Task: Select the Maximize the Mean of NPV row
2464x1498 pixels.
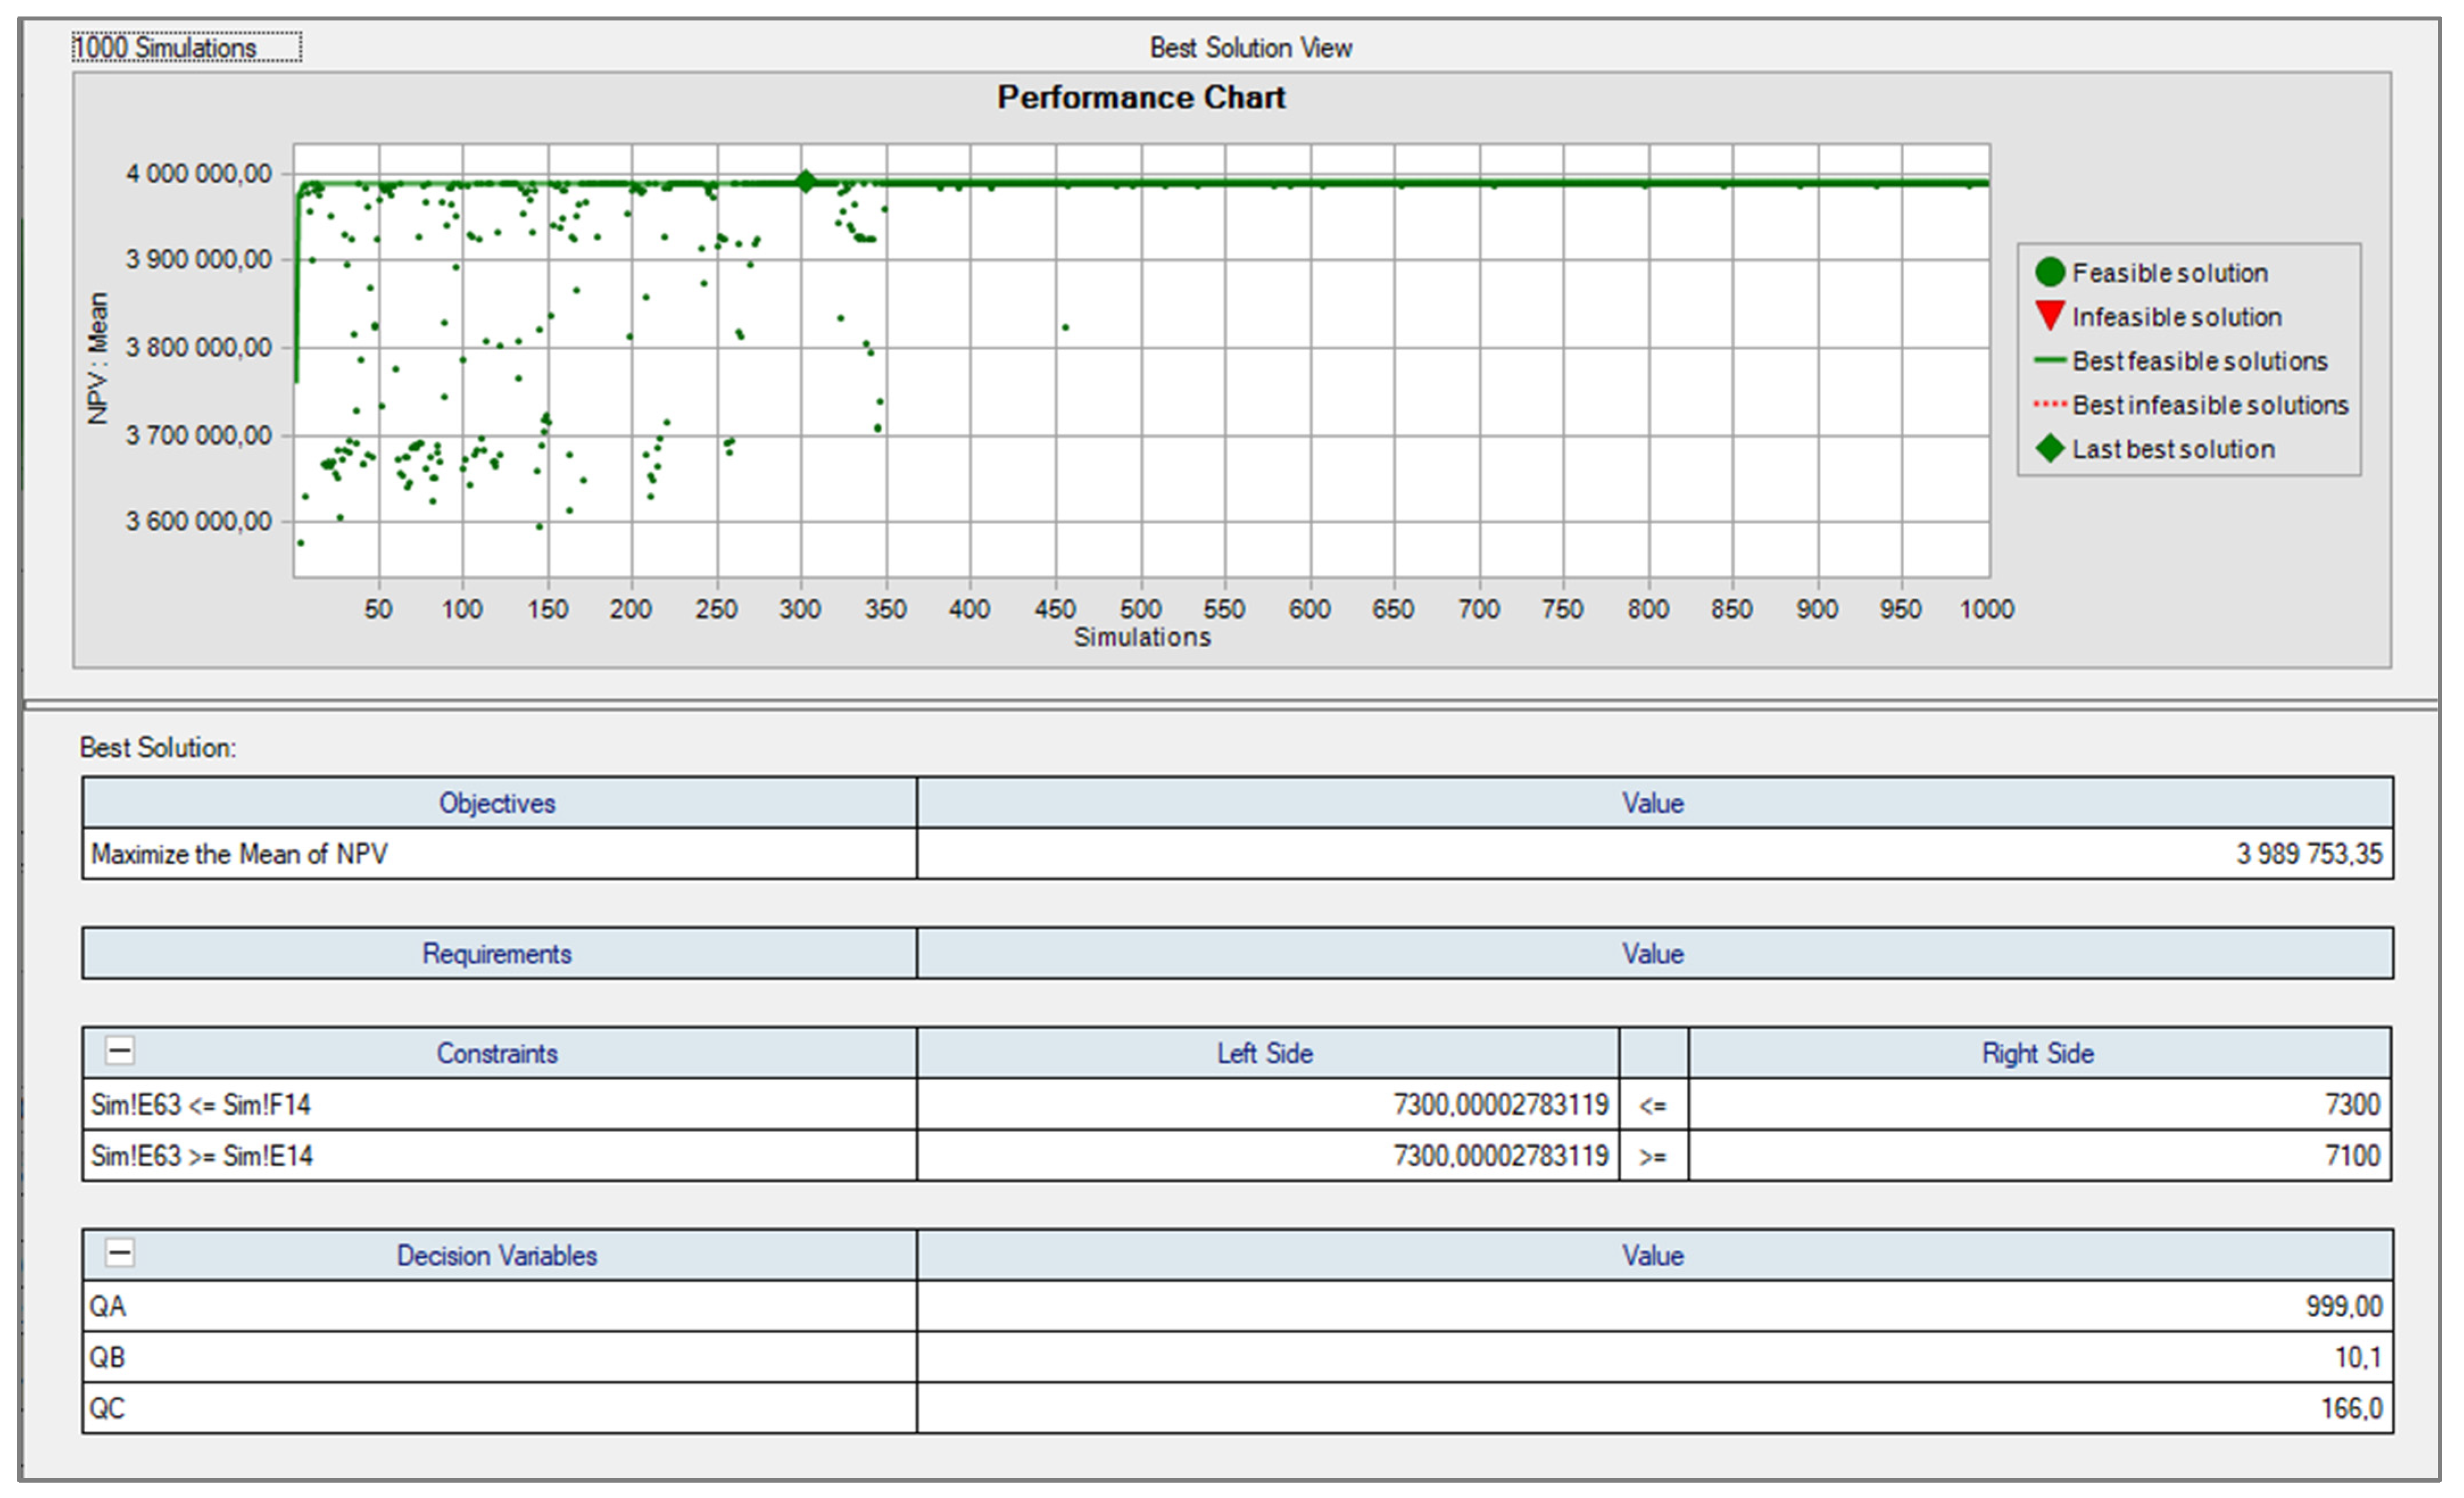Action: [240, 854]
